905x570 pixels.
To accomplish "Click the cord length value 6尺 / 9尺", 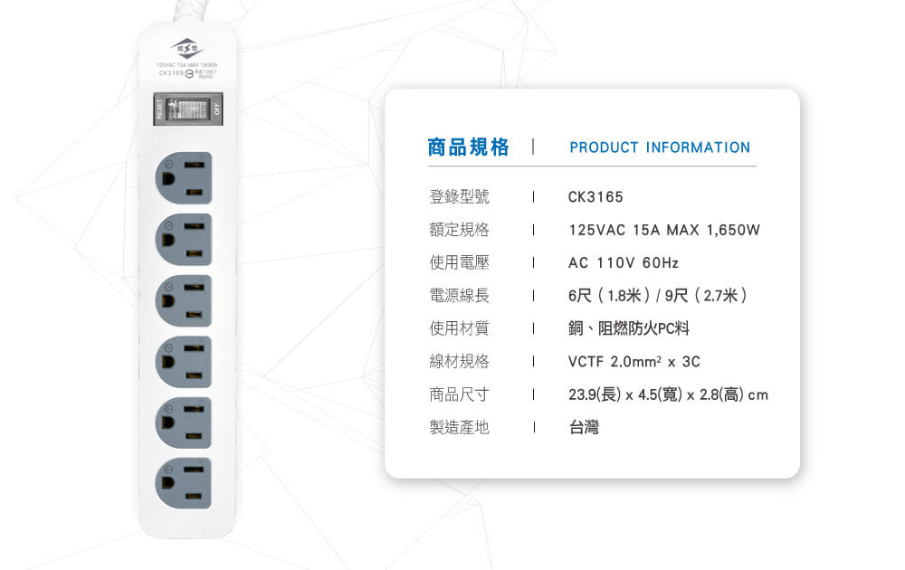I will click(x=658, y=296).
